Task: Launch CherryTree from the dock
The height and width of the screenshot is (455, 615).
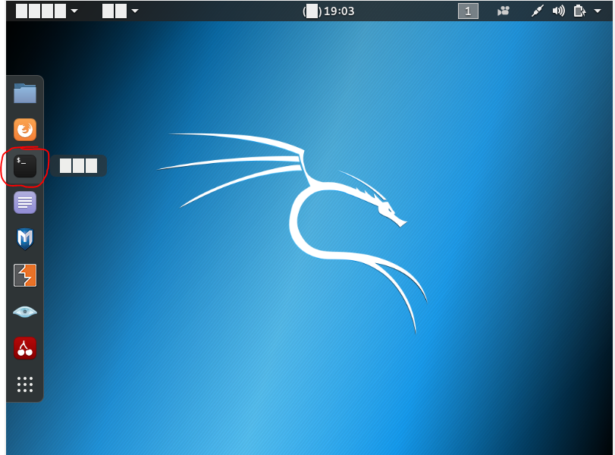Action: coord(25,348)
